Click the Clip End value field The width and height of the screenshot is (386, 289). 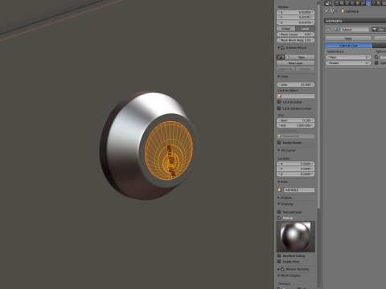(x=295, y=125)
